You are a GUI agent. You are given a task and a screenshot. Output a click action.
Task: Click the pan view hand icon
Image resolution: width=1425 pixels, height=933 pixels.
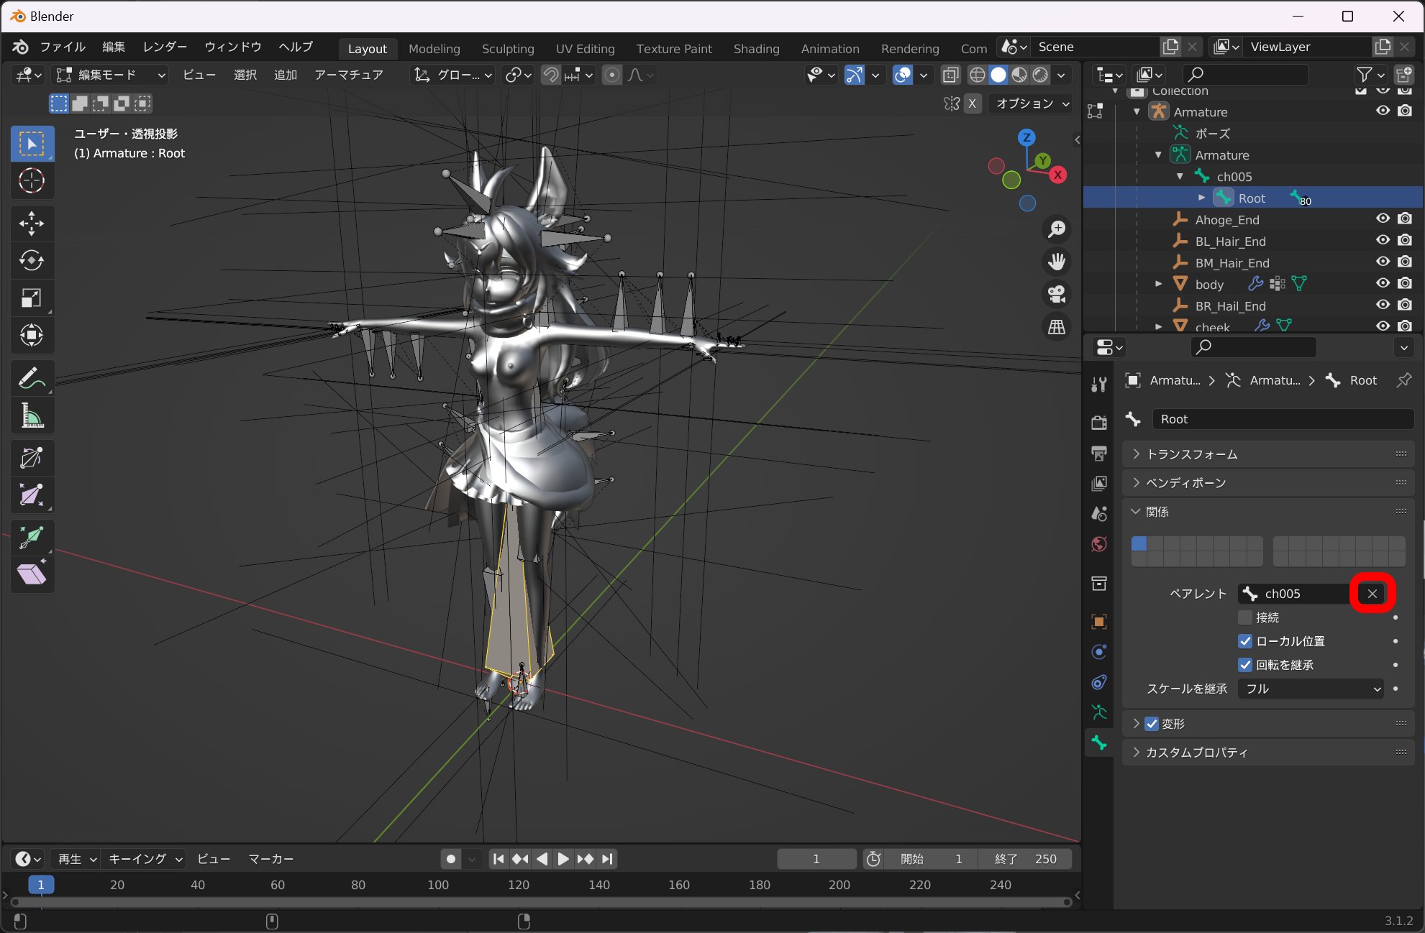(1056, 262)
